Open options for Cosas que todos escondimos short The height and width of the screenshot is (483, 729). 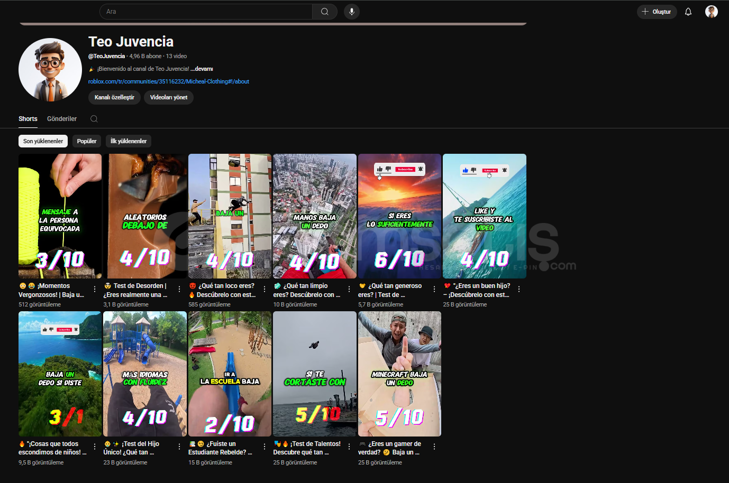click(x=95, y=447)
